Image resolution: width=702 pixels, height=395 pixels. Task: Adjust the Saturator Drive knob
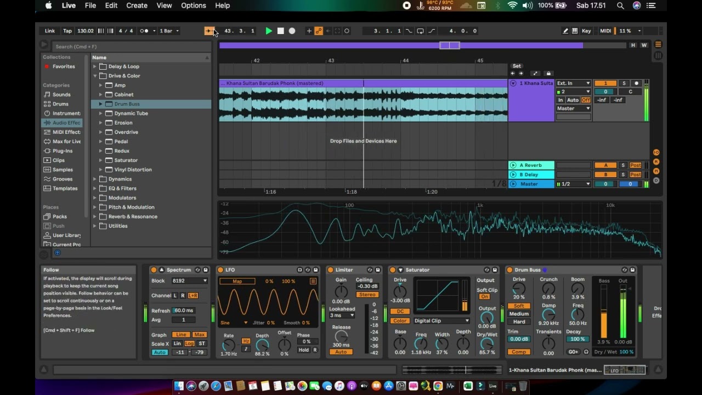click(x=400, y=291)
